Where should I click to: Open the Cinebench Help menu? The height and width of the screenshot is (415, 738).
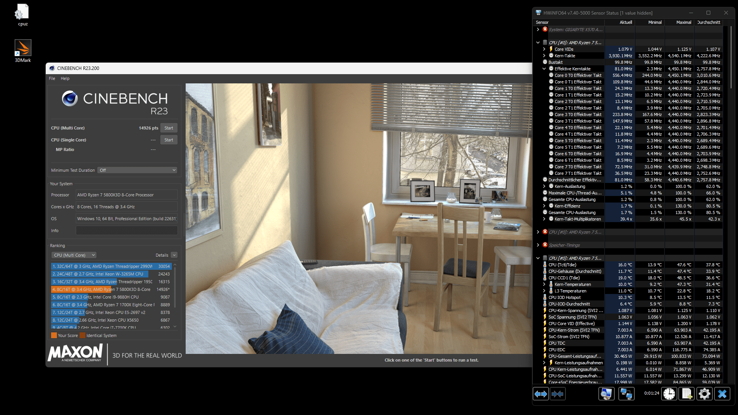(x=65, y=78)
